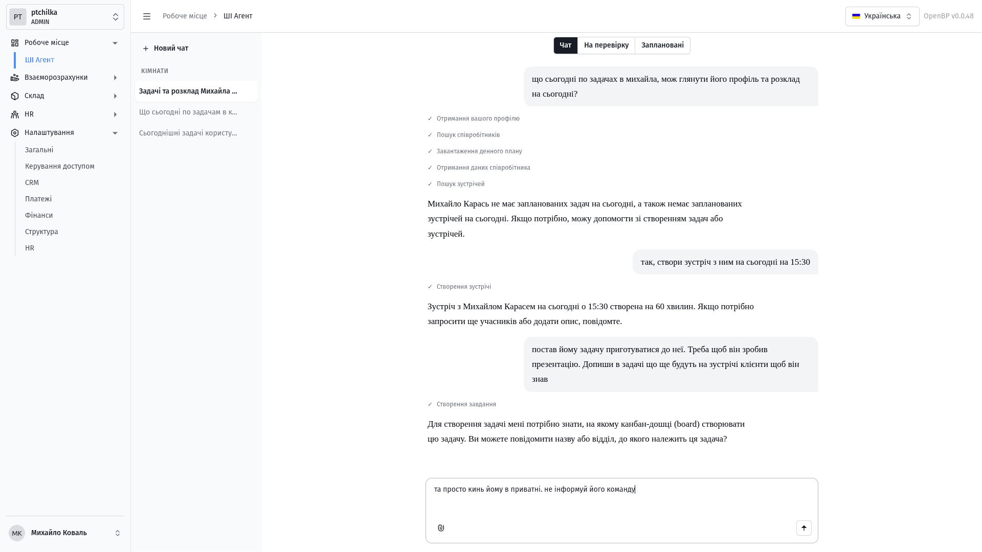982x552 pixels.
Task: Open the Керування доступом settings link
Action: point(60,167)
